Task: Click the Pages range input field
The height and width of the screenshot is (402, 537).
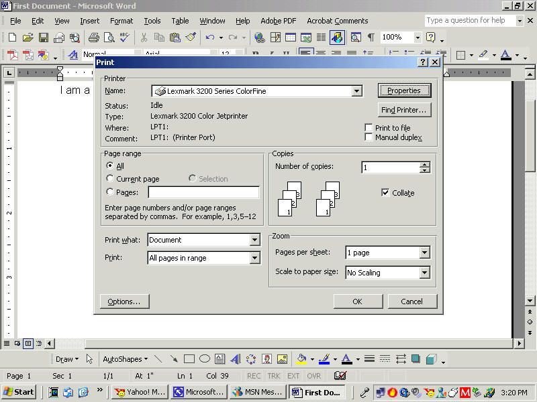Action: click(203, 192)
